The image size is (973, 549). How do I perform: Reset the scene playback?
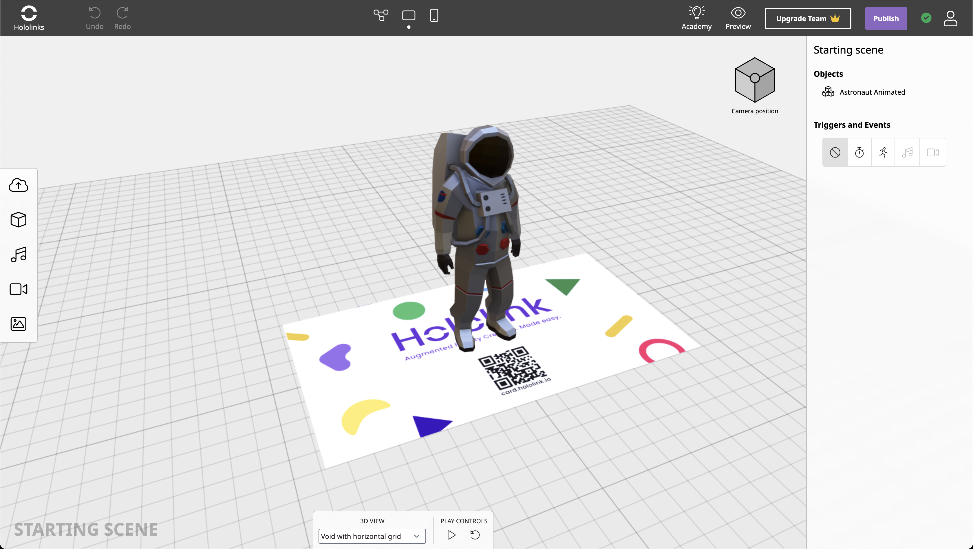click(x=475, y=535)
